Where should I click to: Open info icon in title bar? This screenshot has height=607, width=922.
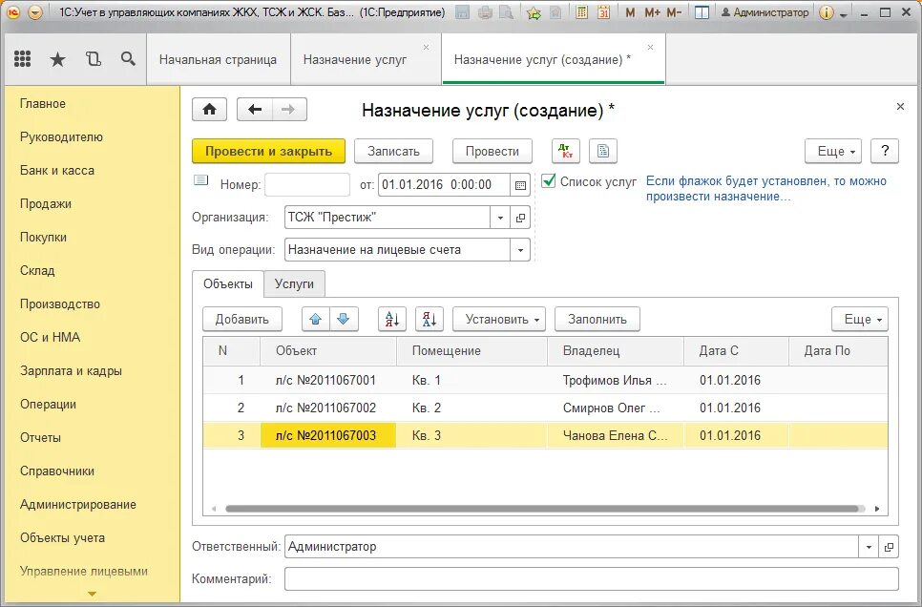(x=826, y=11)
